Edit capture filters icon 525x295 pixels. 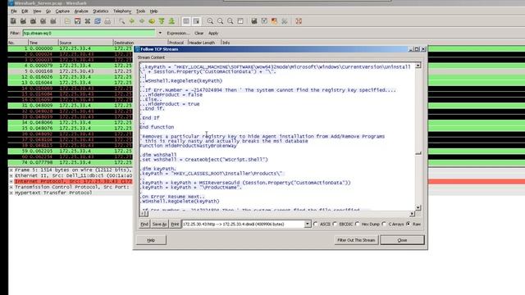(254, 21)
